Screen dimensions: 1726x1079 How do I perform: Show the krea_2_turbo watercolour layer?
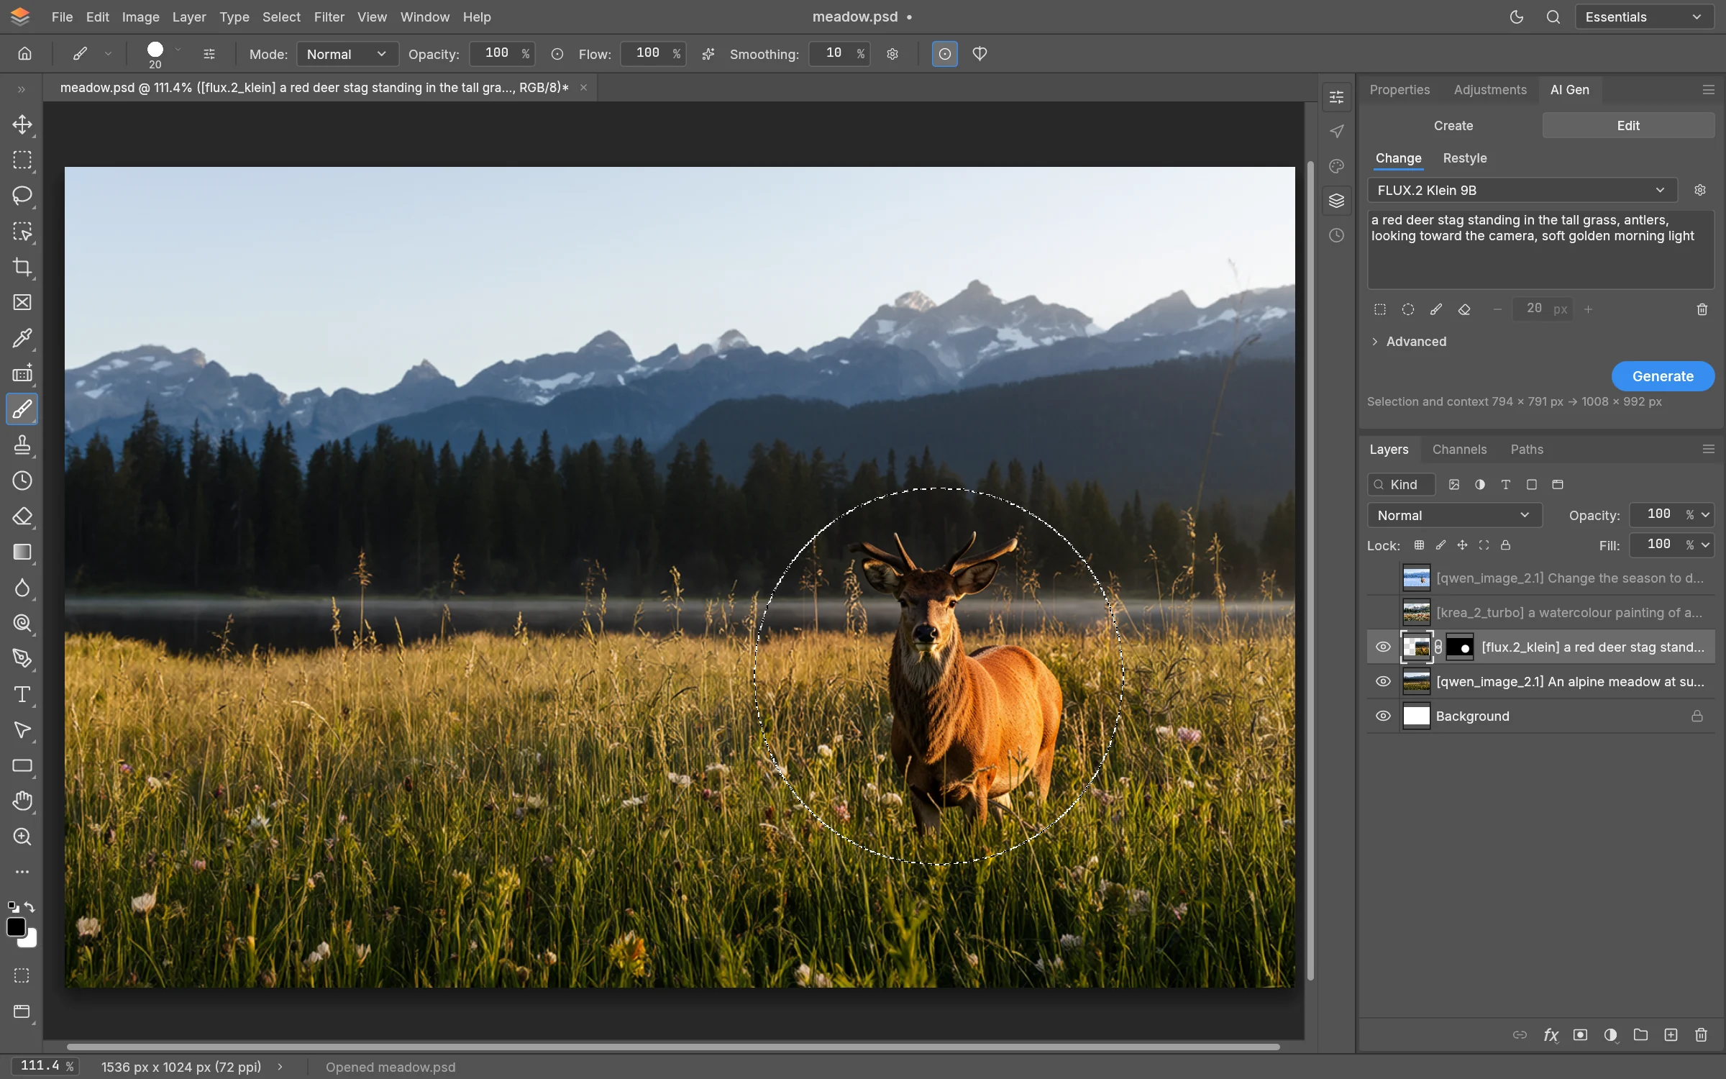[1383, 612]
